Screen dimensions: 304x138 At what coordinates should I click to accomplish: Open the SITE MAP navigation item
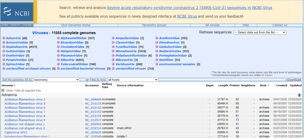click(27, 25)
